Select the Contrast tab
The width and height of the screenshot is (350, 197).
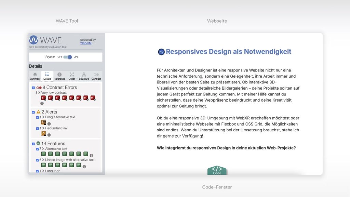(x=96, y=76)
